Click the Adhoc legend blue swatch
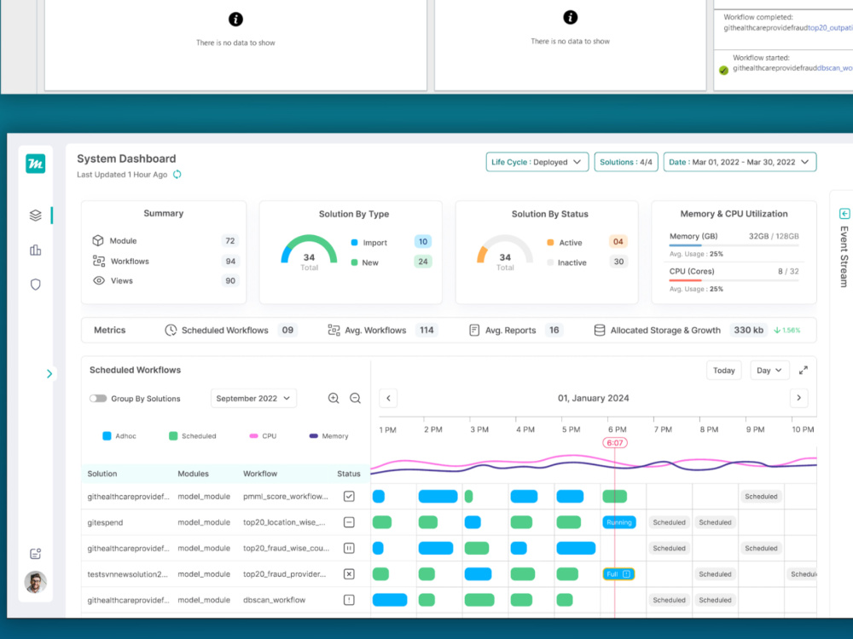Viewport: 853px width, 639px height. point(107,435)
